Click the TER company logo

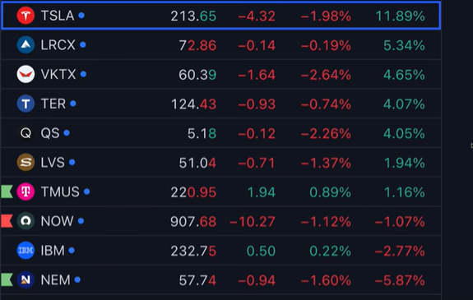click(26, 104)
